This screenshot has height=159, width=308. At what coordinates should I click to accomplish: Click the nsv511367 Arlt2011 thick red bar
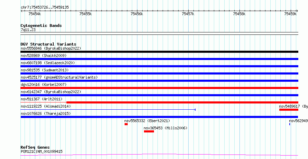182,102
